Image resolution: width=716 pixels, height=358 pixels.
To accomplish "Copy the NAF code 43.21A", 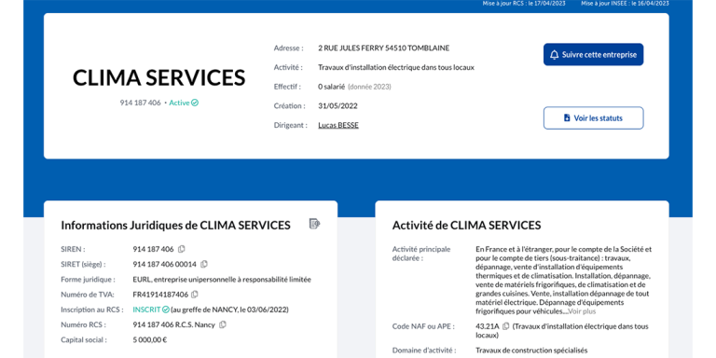I will coord(505,326).
